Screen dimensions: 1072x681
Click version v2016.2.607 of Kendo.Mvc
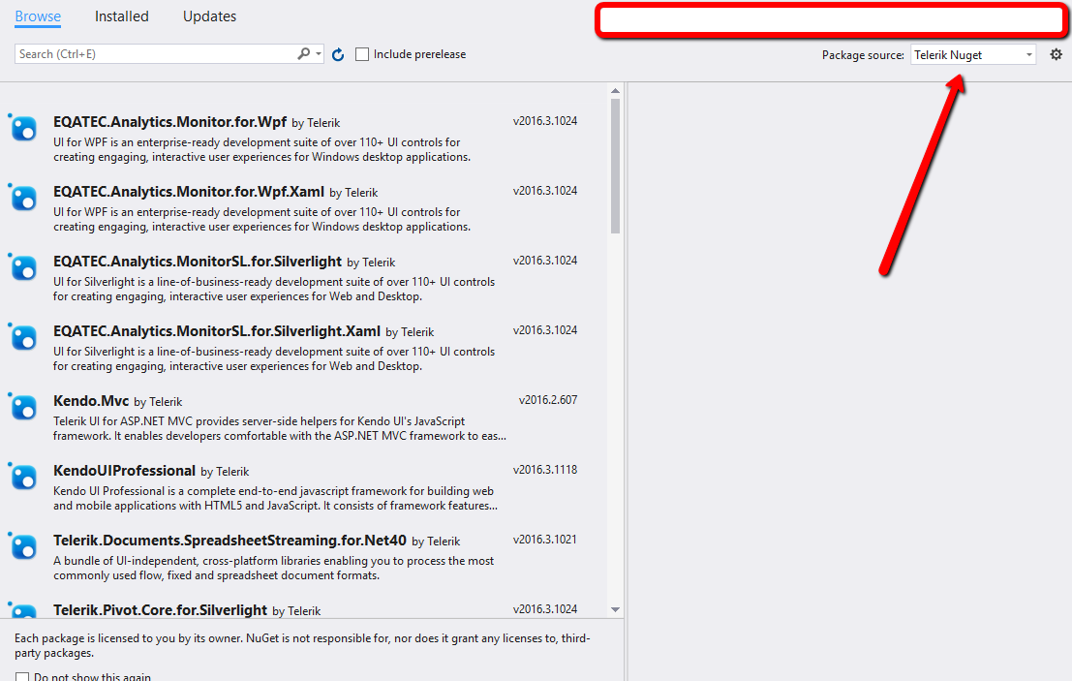coord(548,400)
